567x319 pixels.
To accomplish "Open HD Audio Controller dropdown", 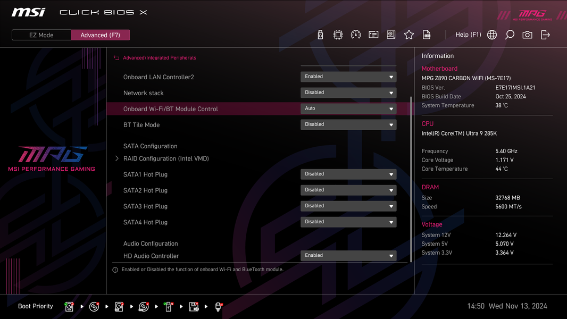I will (348, 255).
